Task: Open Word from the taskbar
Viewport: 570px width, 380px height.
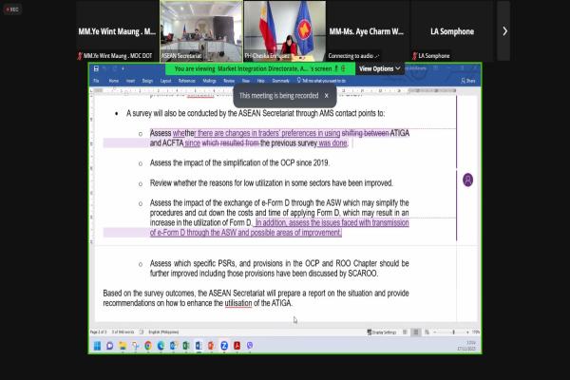Action: click(x=199, y=346)
